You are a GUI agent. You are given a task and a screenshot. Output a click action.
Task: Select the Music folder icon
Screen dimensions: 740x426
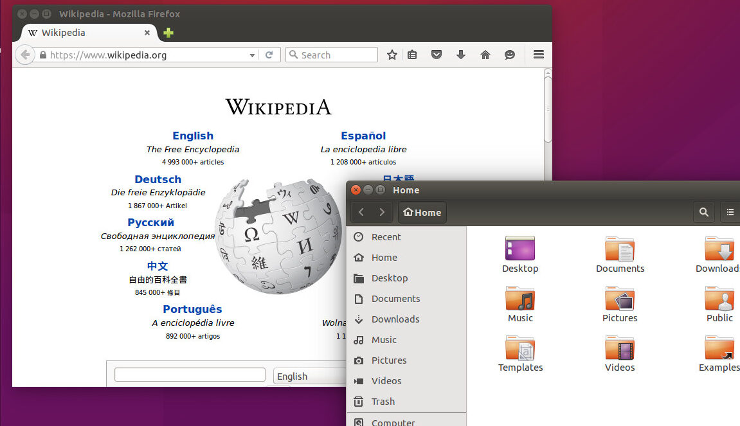(520, 299)
